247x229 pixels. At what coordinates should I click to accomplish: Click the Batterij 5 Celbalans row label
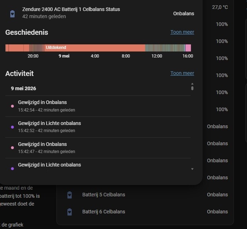[x=104, y=195]
